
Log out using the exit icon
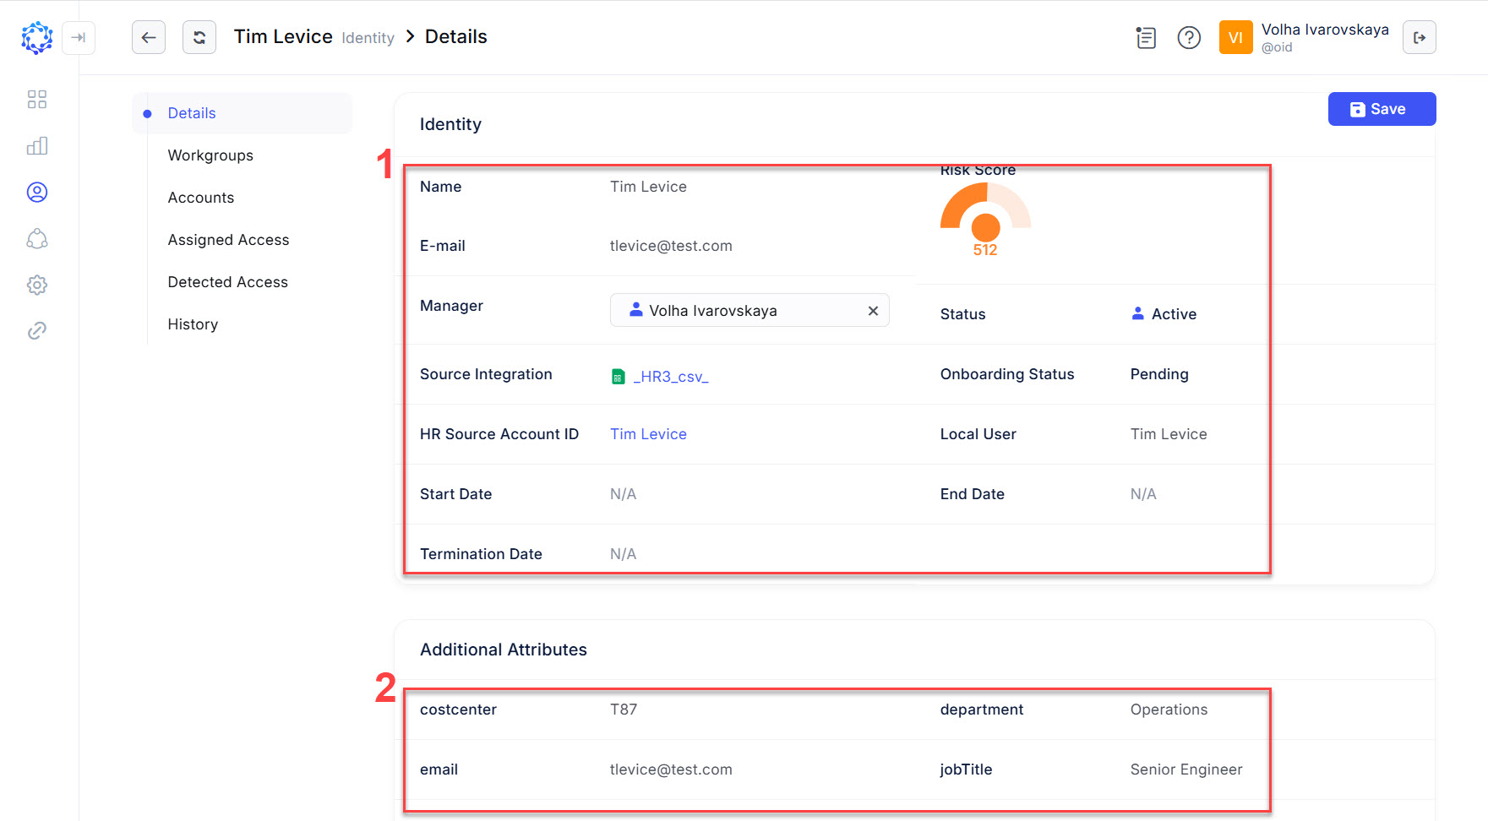point(1419,37)
